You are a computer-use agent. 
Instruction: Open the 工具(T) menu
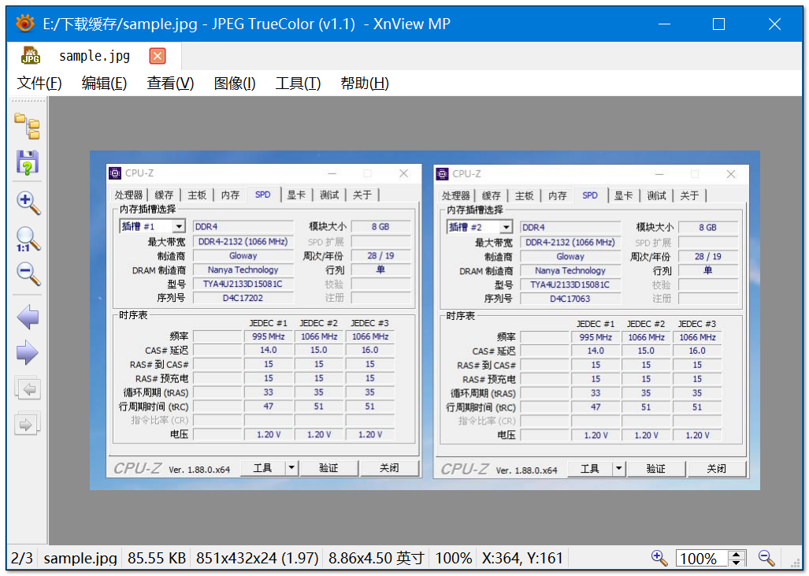pyautogui.click(x=298, y=84)
